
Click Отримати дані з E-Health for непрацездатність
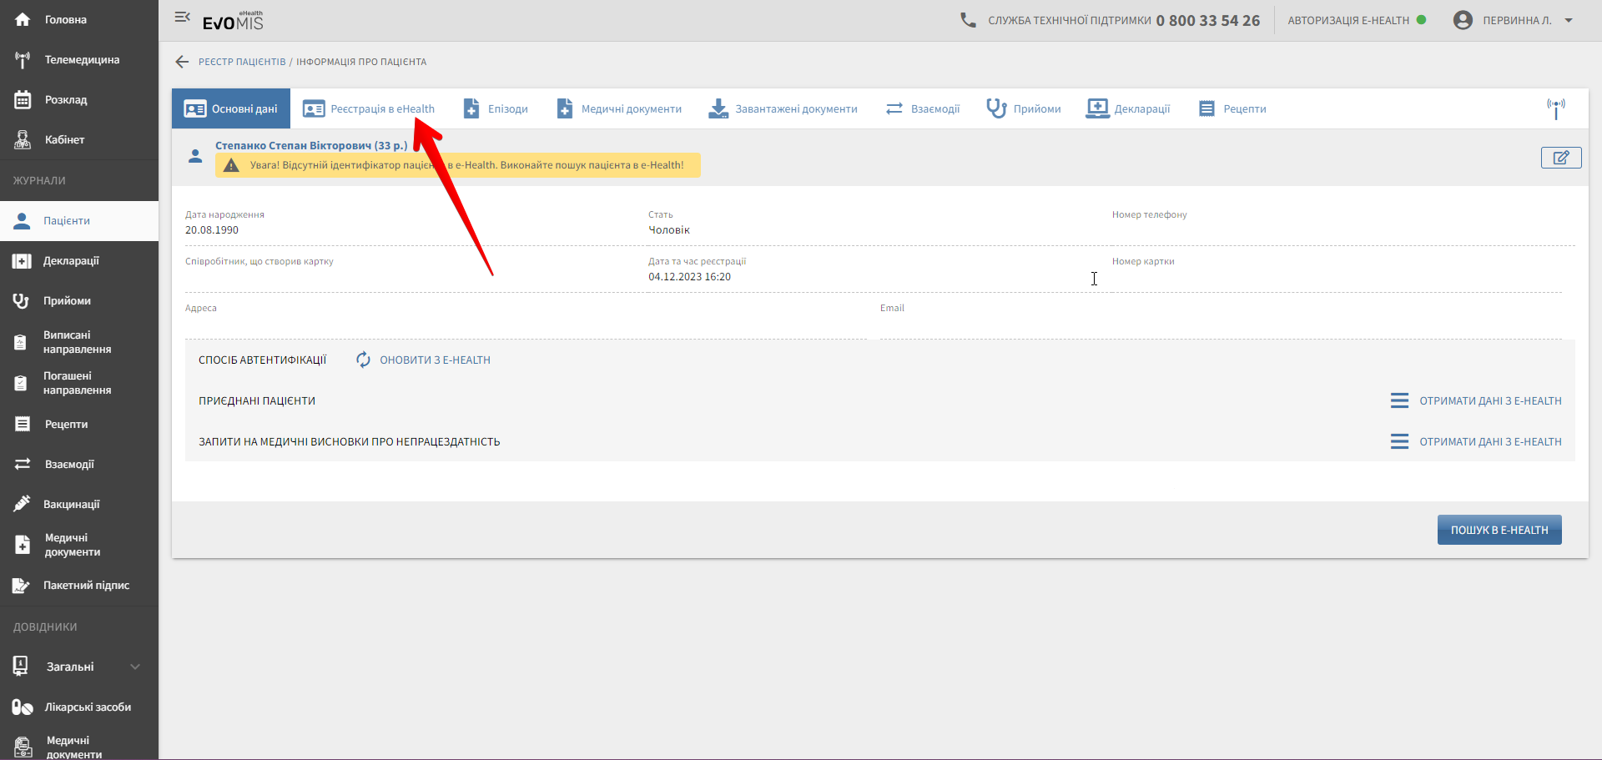pos(1490,441)
